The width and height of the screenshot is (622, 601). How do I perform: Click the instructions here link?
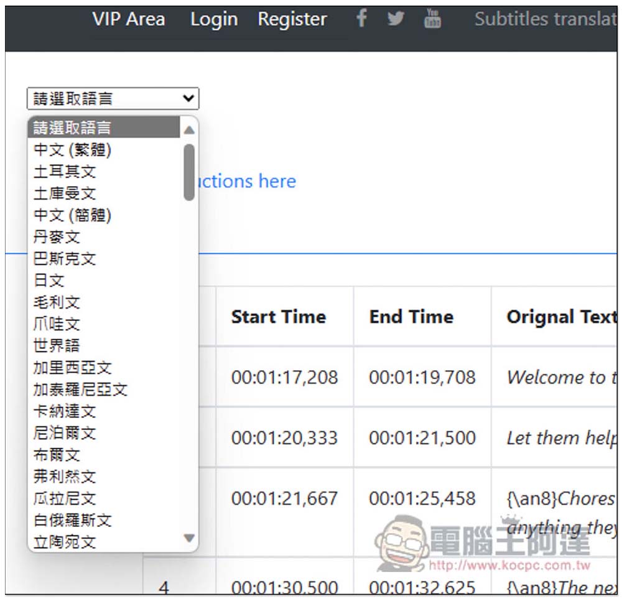click(x=247, y=181)
